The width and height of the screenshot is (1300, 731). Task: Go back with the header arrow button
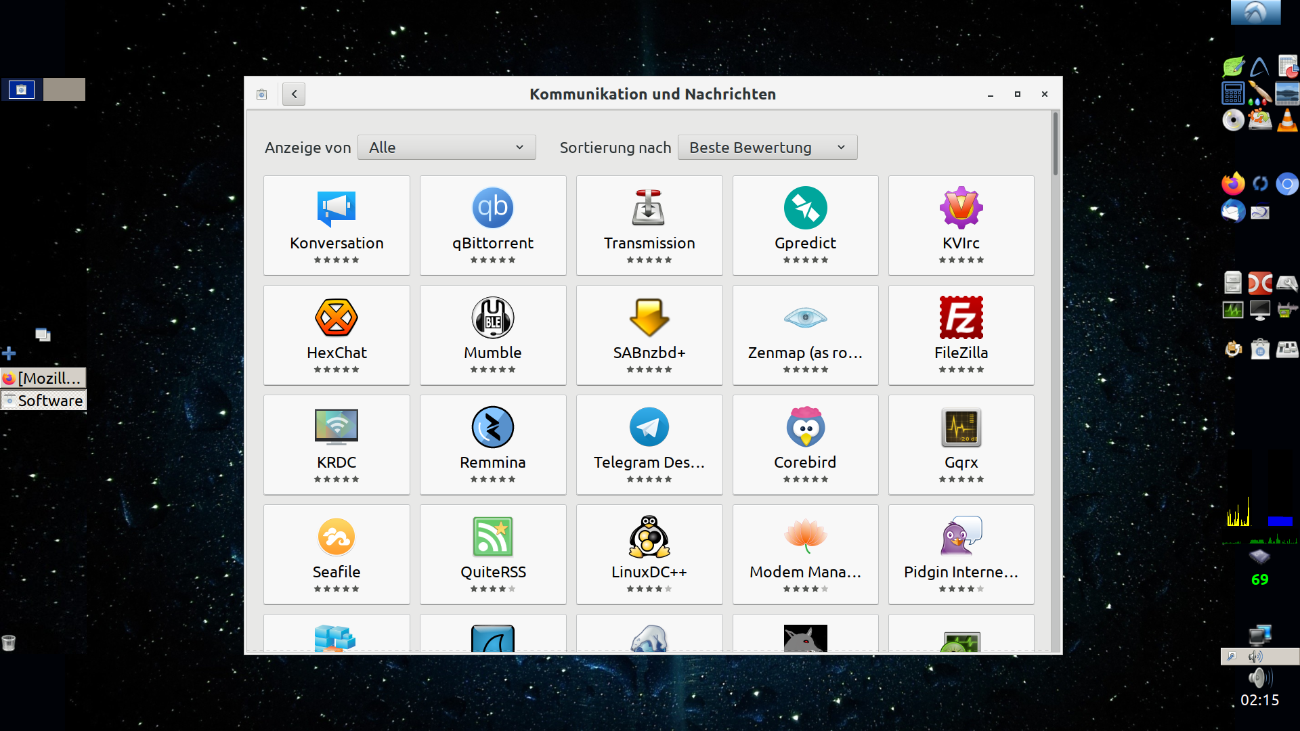pyautogui.click(x=294, y=94)
